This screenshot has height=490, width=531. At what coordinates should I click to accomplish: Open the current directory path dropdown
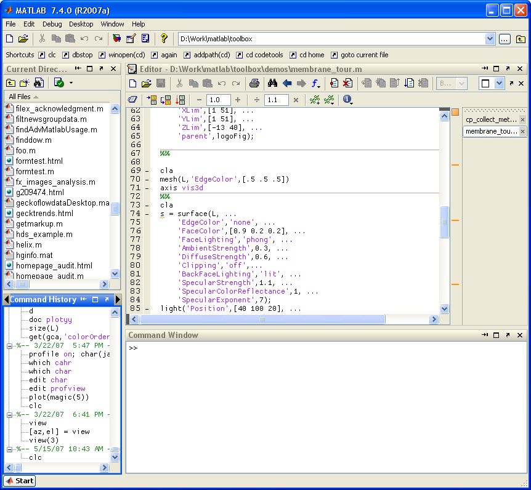490,39
